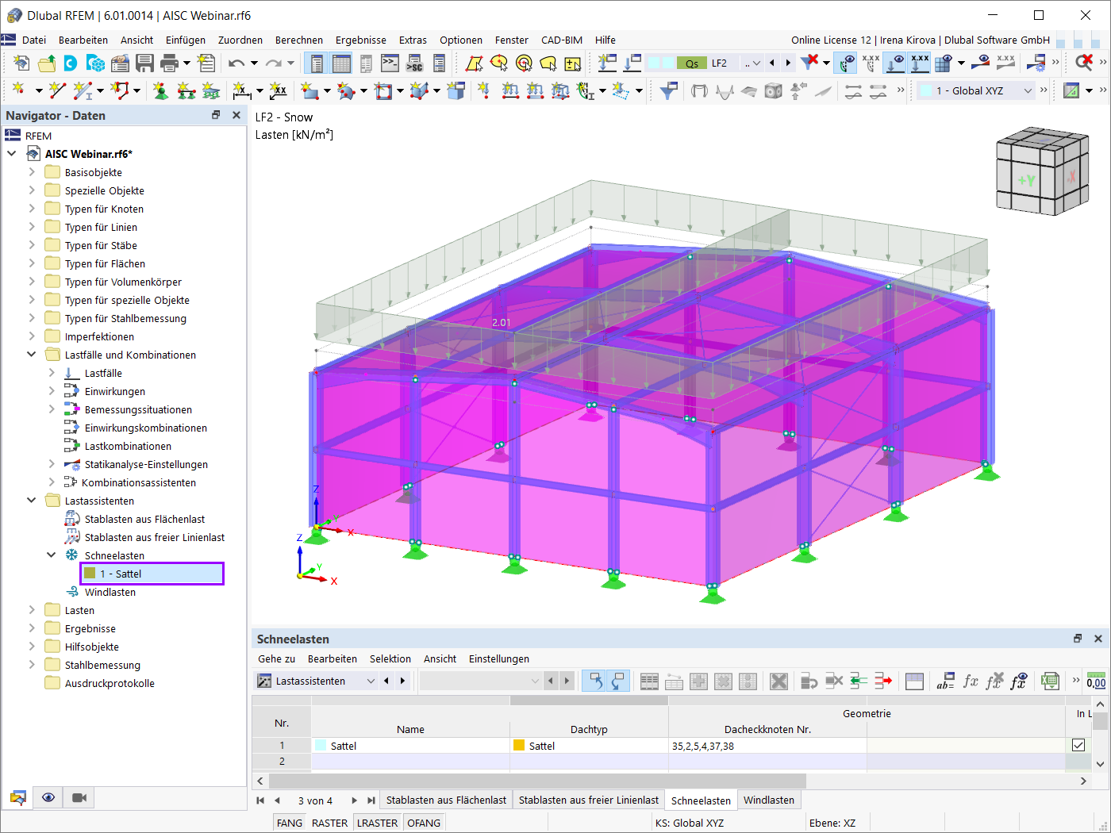Redo the last undone action
Image resolution: width=1111 pixels, height=833 pixels.
(274, 63)
